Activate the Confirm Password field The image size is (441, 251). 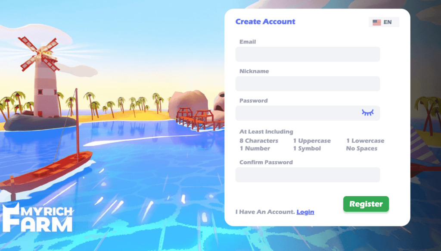pos(307,175)
